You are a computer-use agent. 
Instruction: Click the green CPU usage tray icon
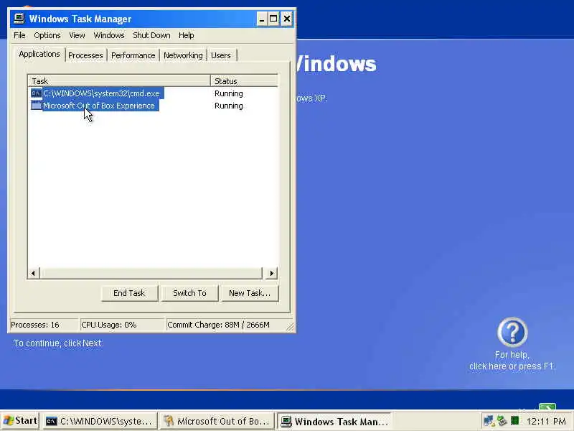514,421
